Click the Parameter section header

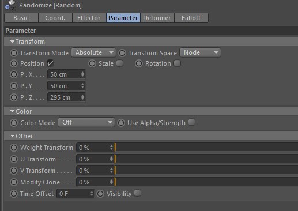click(x=151, y=31)
